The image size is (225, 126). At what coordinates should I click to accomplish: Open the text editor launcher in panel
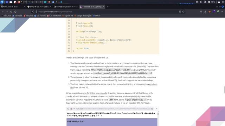(15, 2)
